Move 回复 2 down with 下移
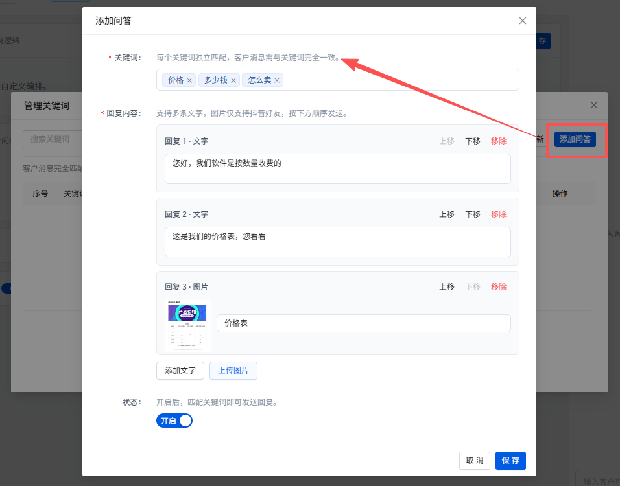620x486 pixels. click(x=473, y=214)
